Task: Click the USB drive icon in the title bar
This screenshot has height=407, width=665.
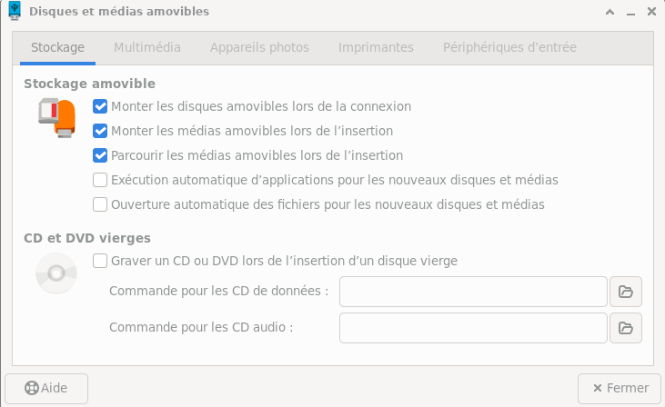Action: (x=15, y=12)
